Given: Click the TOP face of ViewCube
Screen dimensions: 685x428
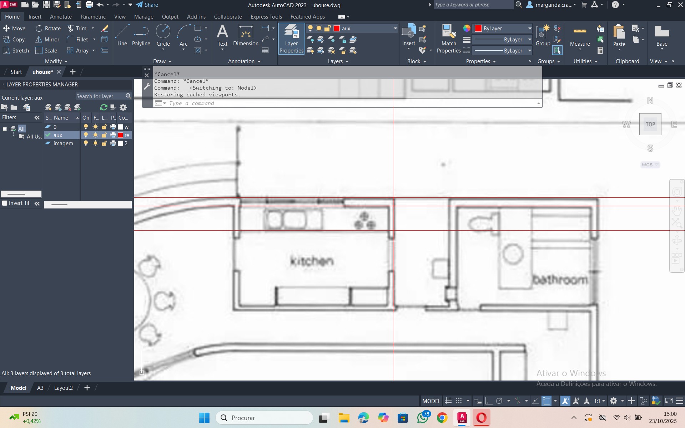Looking at the screenshot, I should point(650,124).
